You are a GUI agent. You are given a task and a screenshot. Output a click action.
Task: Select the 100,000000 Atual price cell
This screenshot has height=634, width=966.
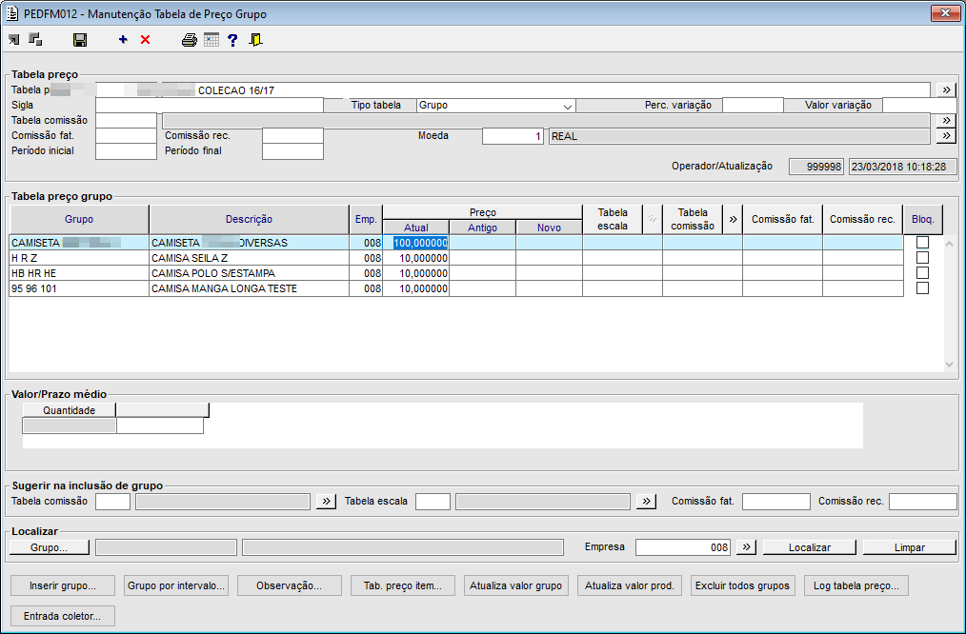click(416, 243)
